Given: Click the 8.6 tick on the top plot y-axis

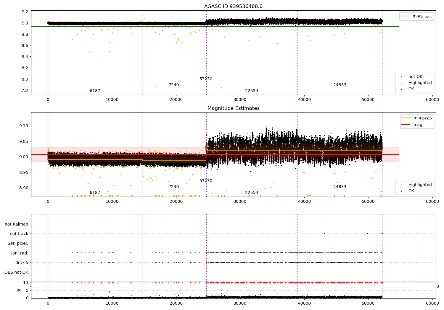Looking at the screenshot, I should pos(25,45).
